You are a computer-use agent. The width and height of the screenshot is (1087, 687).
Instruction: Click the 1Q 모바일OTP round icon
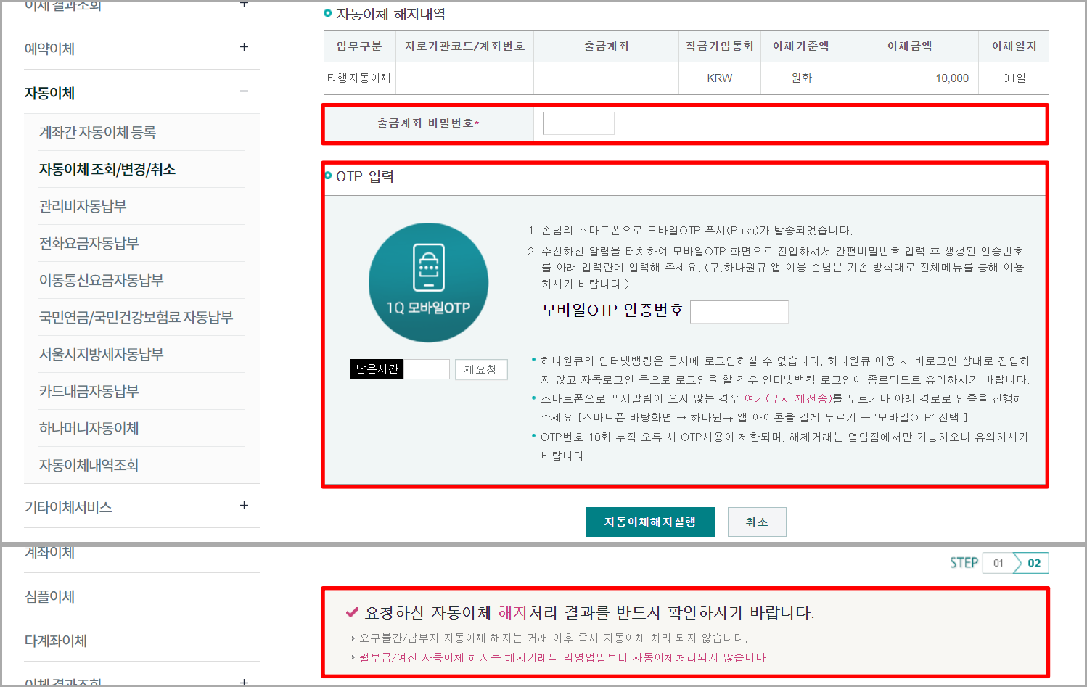click(428, 282)
